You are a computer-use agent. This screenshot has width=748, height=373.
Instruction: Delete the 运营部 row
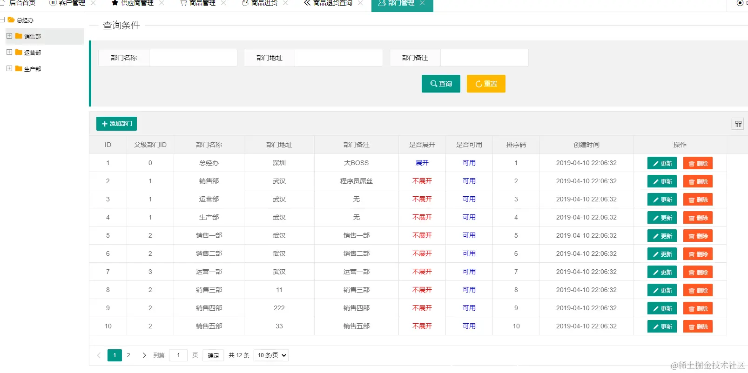point(698,200)
